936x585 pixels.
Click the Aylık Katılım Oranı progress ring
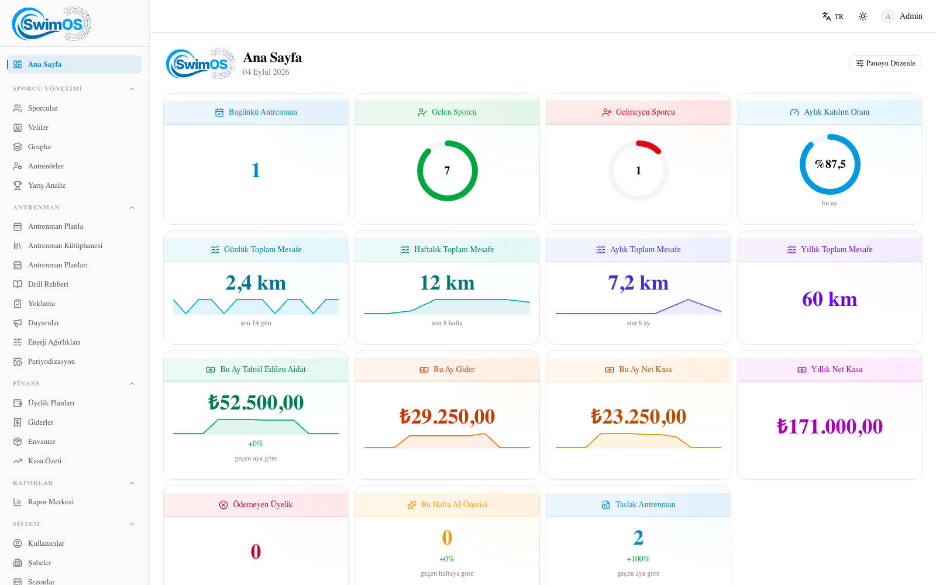pyautogui.click(x=830, y=164)
